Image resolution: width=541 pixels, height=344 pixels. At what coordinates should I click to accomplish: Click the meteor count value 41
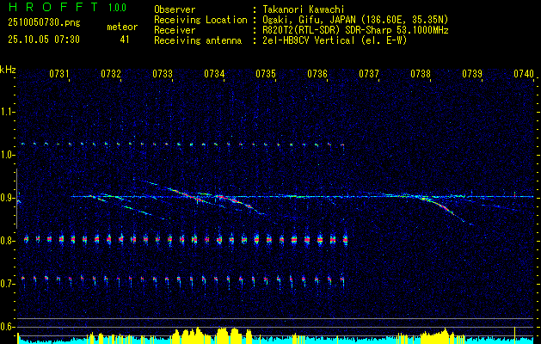125,40
